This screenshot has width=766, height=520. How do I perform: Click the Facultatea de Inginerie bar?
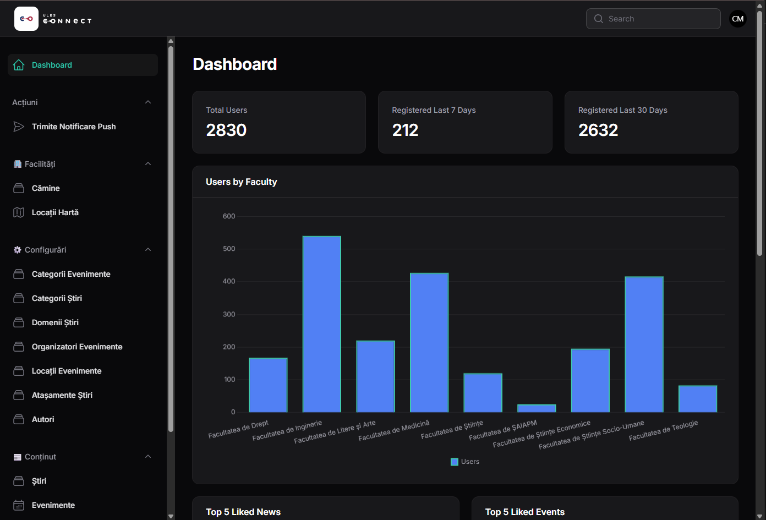pos(322,324)
